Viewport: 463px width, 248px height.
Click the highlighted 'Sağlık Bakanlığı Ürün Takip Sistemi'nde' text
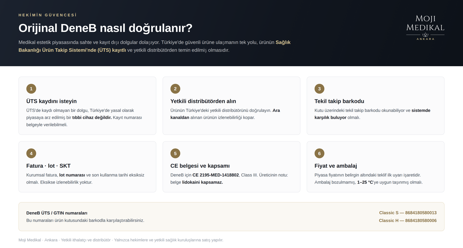(x=155, y=46)
